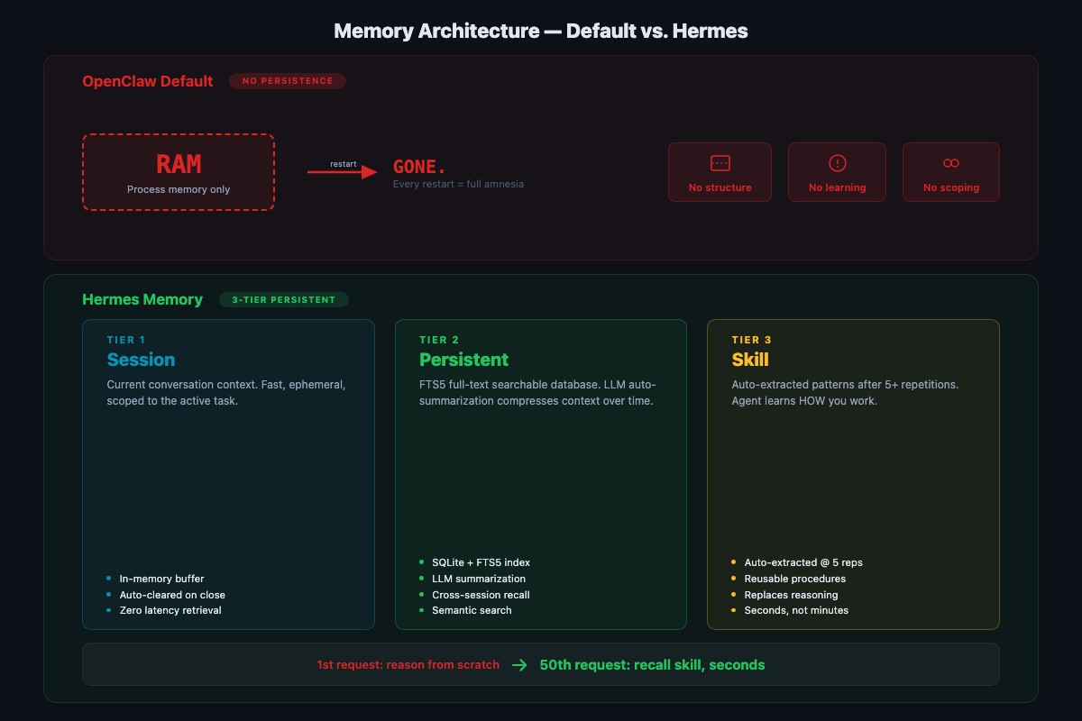Click the red GONE. text
1082x721 pixels.
[419, 168]
